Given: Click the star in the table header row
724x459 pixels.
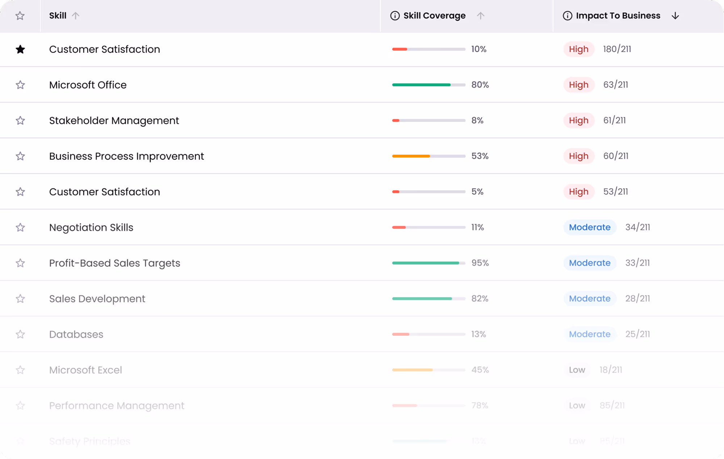Looking at the screenshot, I should tap(20, 16).
